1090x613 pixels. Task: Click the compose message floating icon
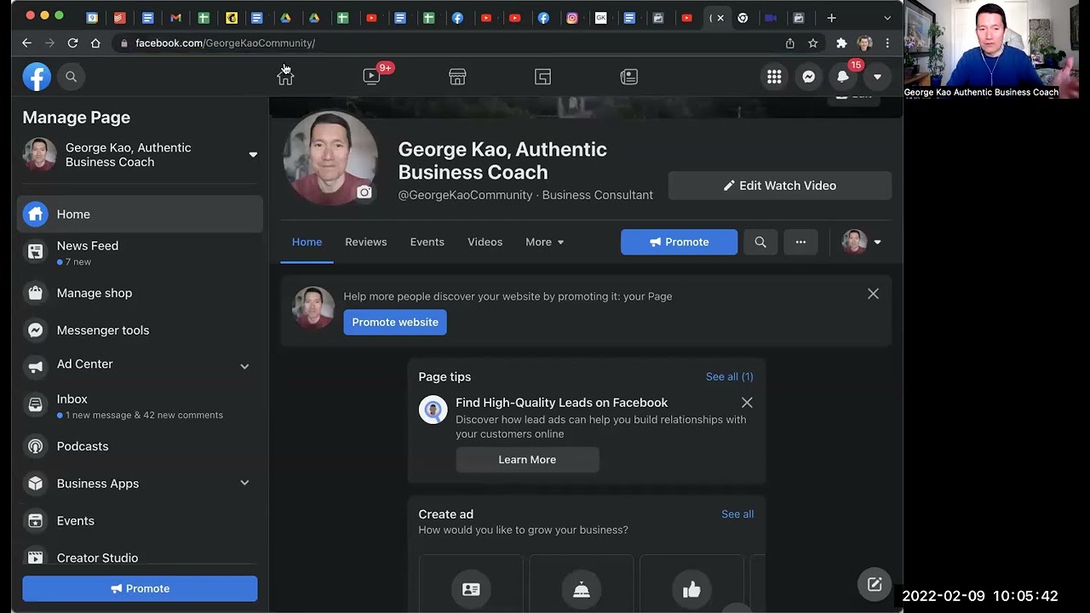(x=875, y=584)
